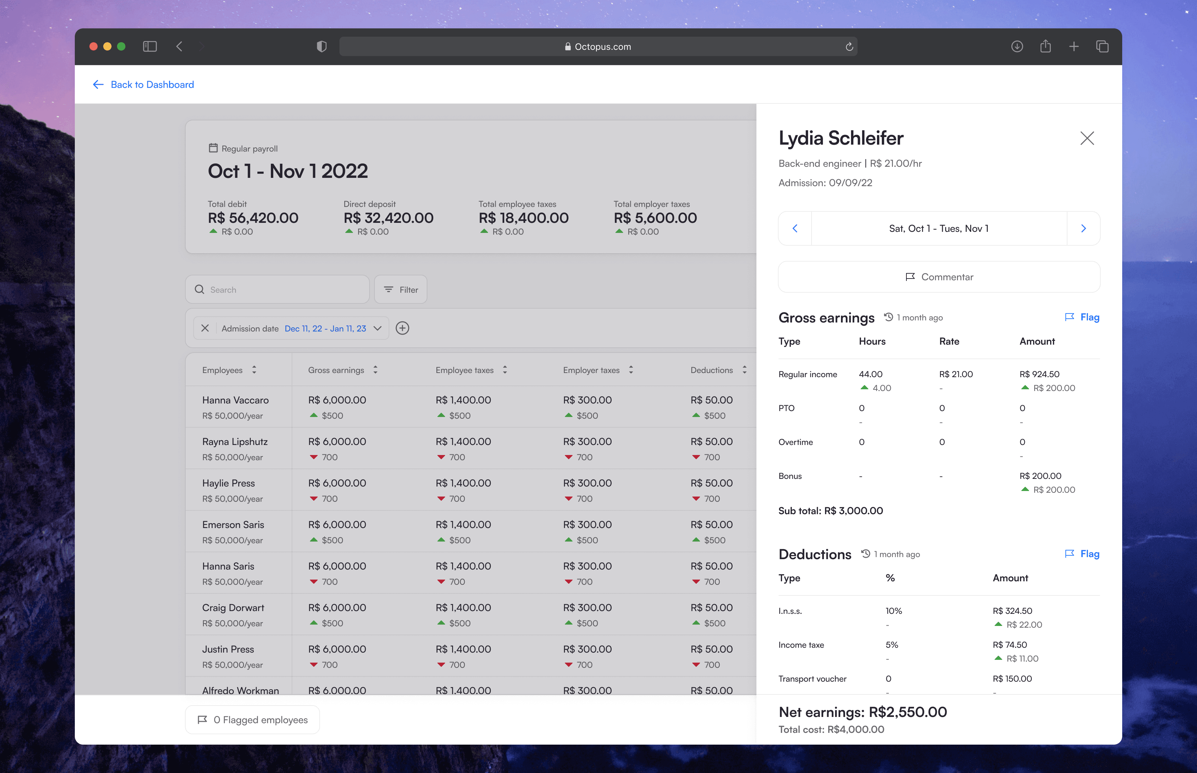The image size is (1197, 773).
Task: Click the browser reload icon
Action: pos(849,47)
